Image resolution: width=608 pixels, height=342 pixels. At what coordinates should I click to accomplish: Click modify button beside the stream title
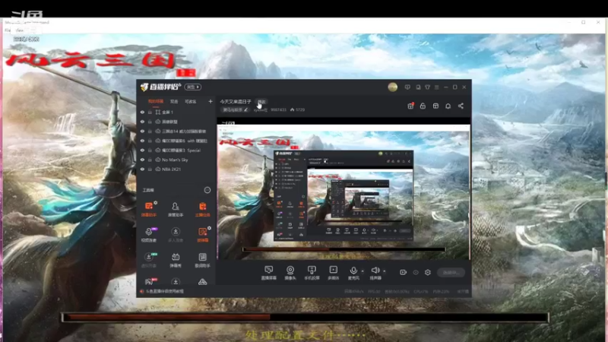pos(261,102)
